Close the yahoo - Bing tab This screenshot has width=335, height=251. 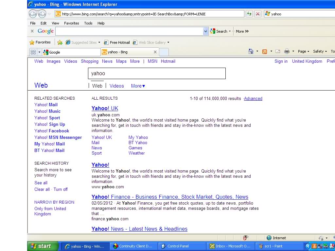pyautogui.click(x=155, y=52)
